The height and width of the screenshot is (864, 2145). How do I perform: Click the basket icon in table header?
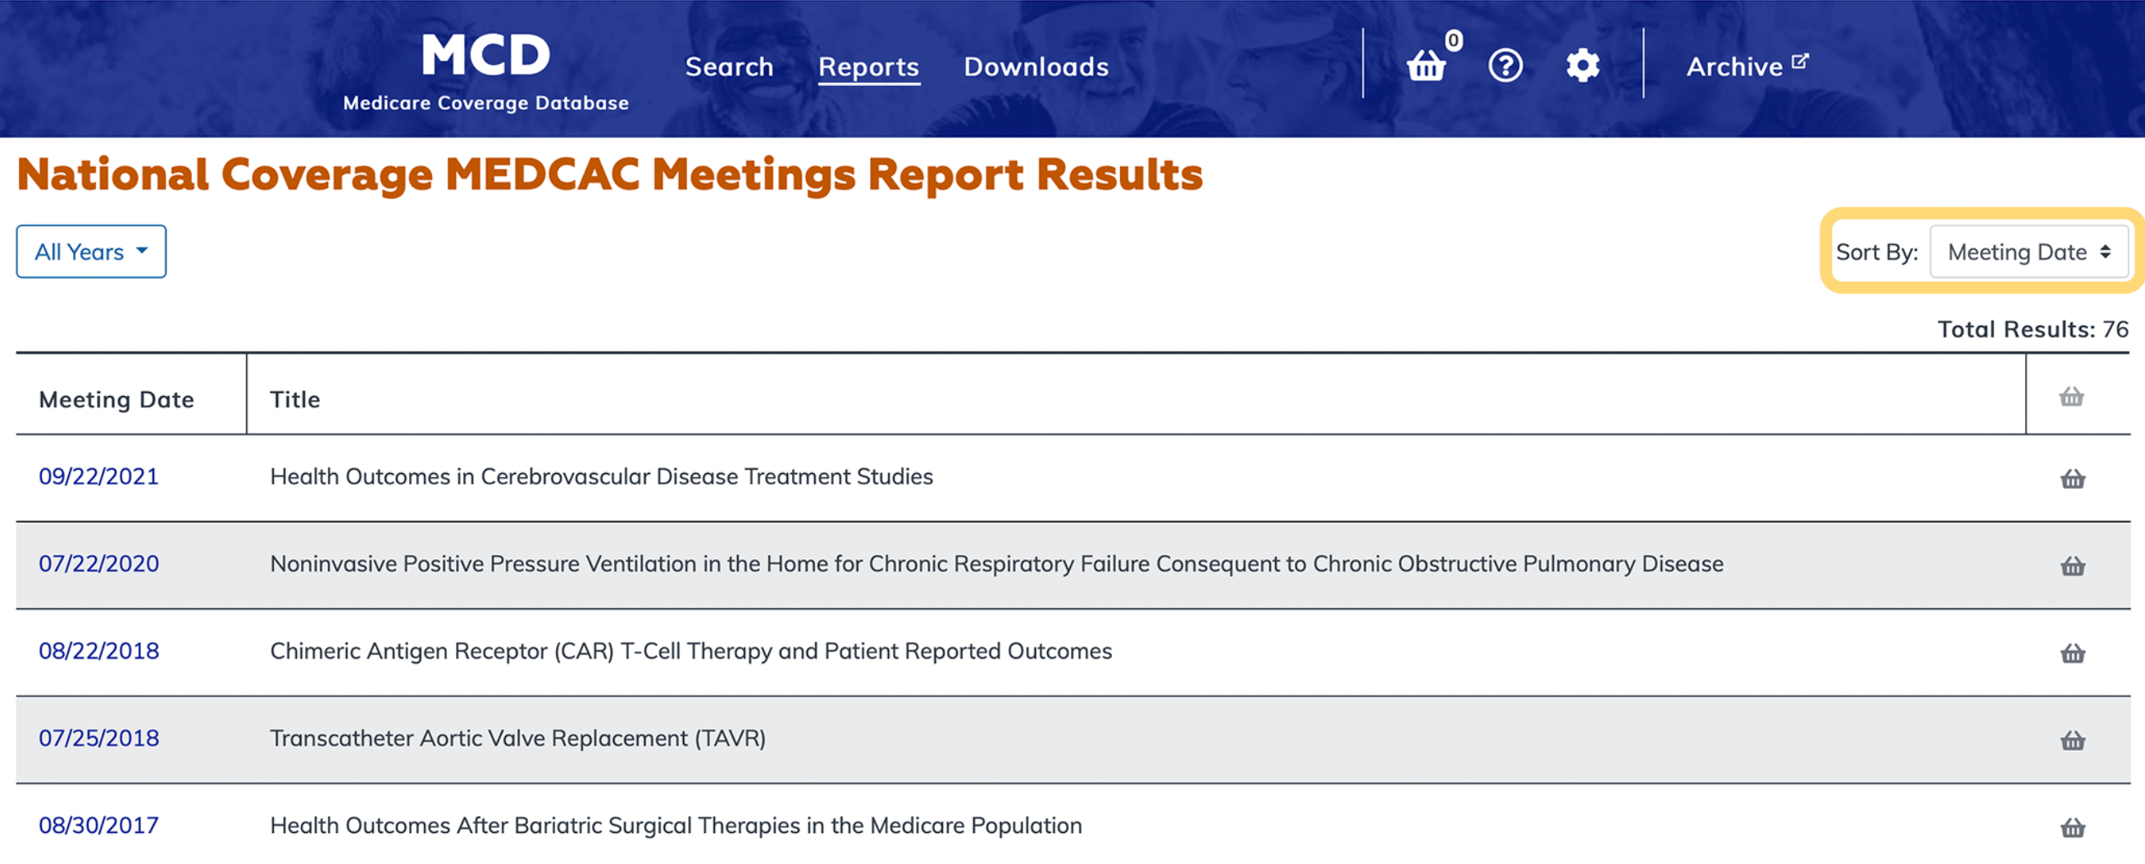pyautogui.click(x=2071, y=397)
